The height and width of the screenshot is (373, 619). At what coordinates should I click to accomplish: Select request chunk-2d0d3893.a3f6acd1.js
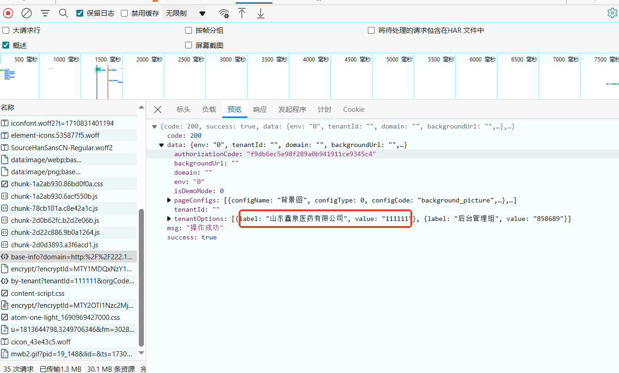(68, 245)
